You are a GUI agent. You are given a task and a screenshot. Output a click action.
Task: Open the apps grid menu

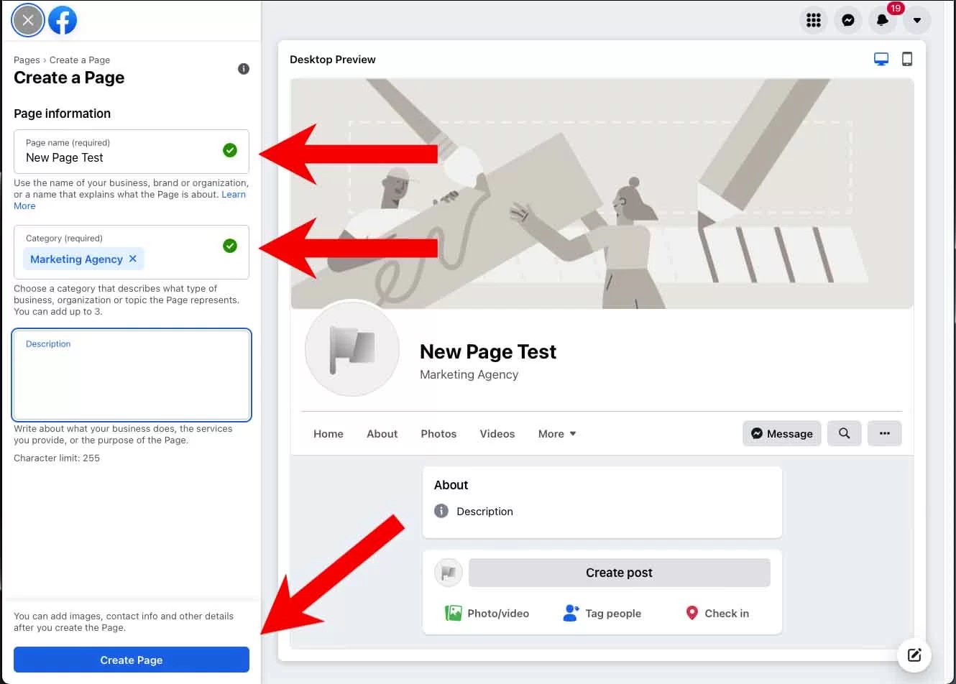(x=813, y=20)
